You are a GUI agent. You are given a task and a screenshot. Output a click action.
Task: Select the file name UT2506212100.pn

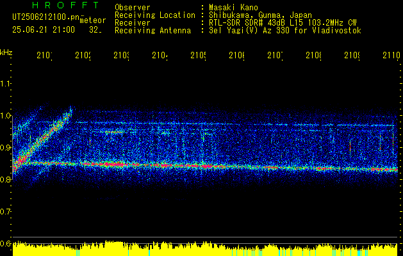click(45, 17)
